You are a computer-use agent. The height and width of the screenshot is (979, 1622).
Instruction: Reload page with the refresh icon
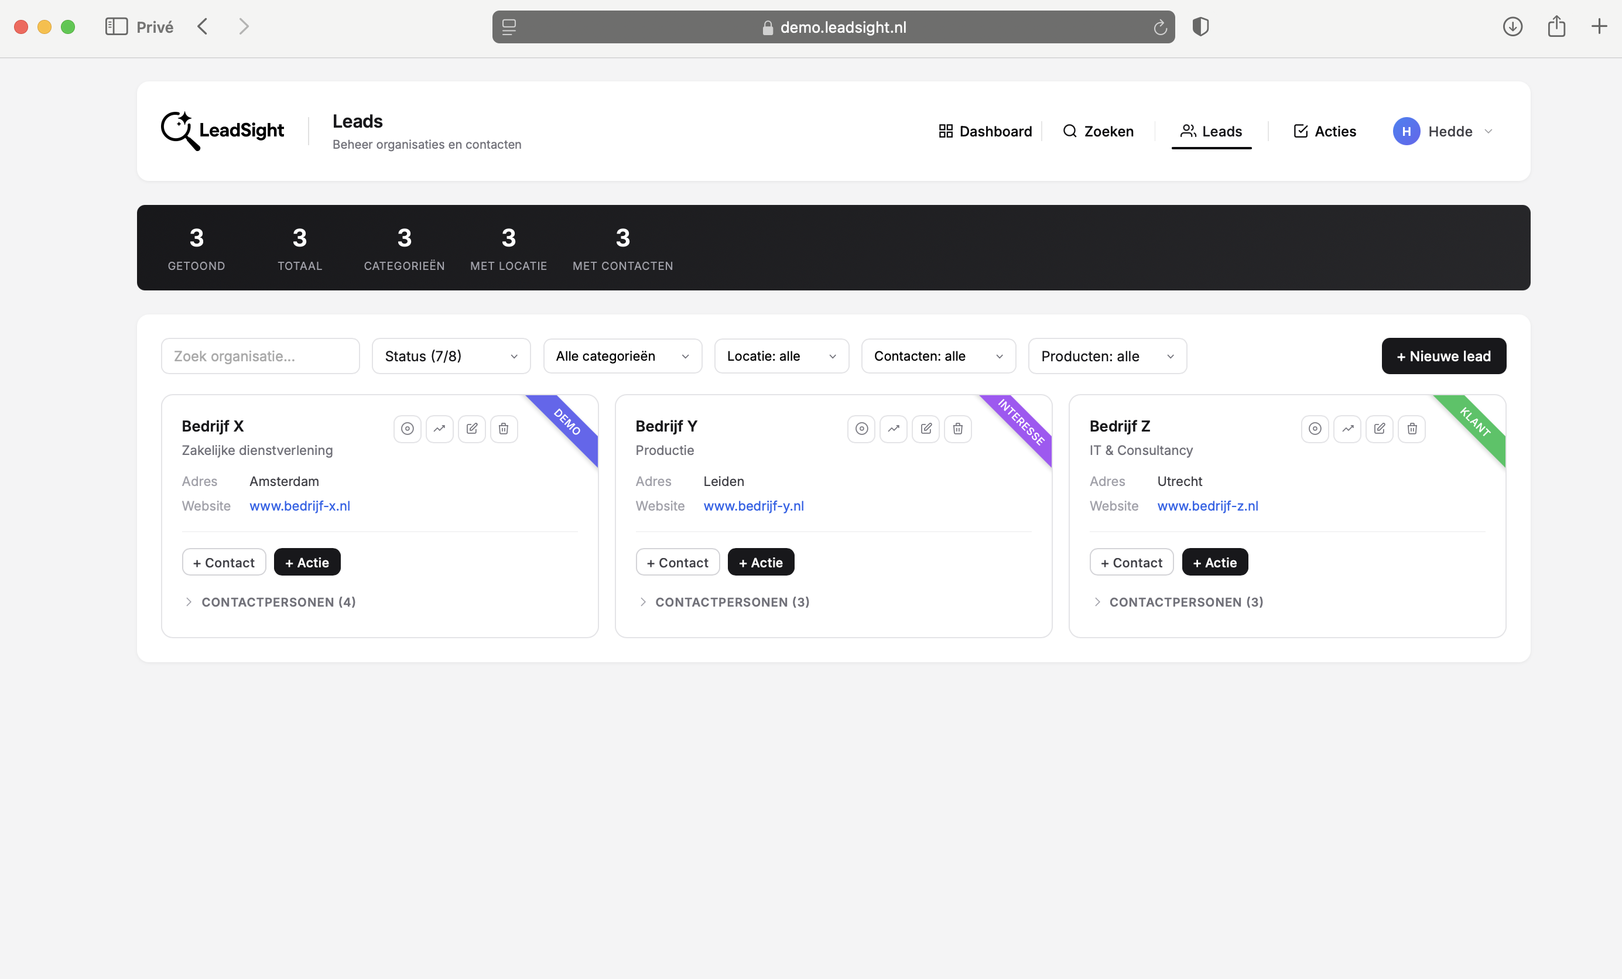[x=1160, y=27]
